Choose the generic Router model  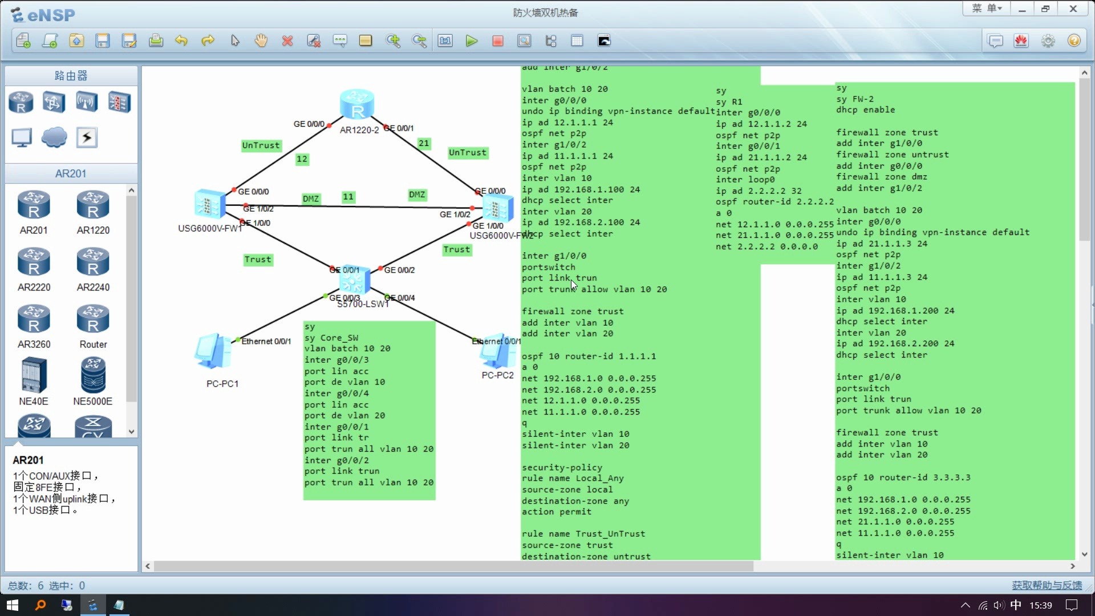tap(93, 327)
